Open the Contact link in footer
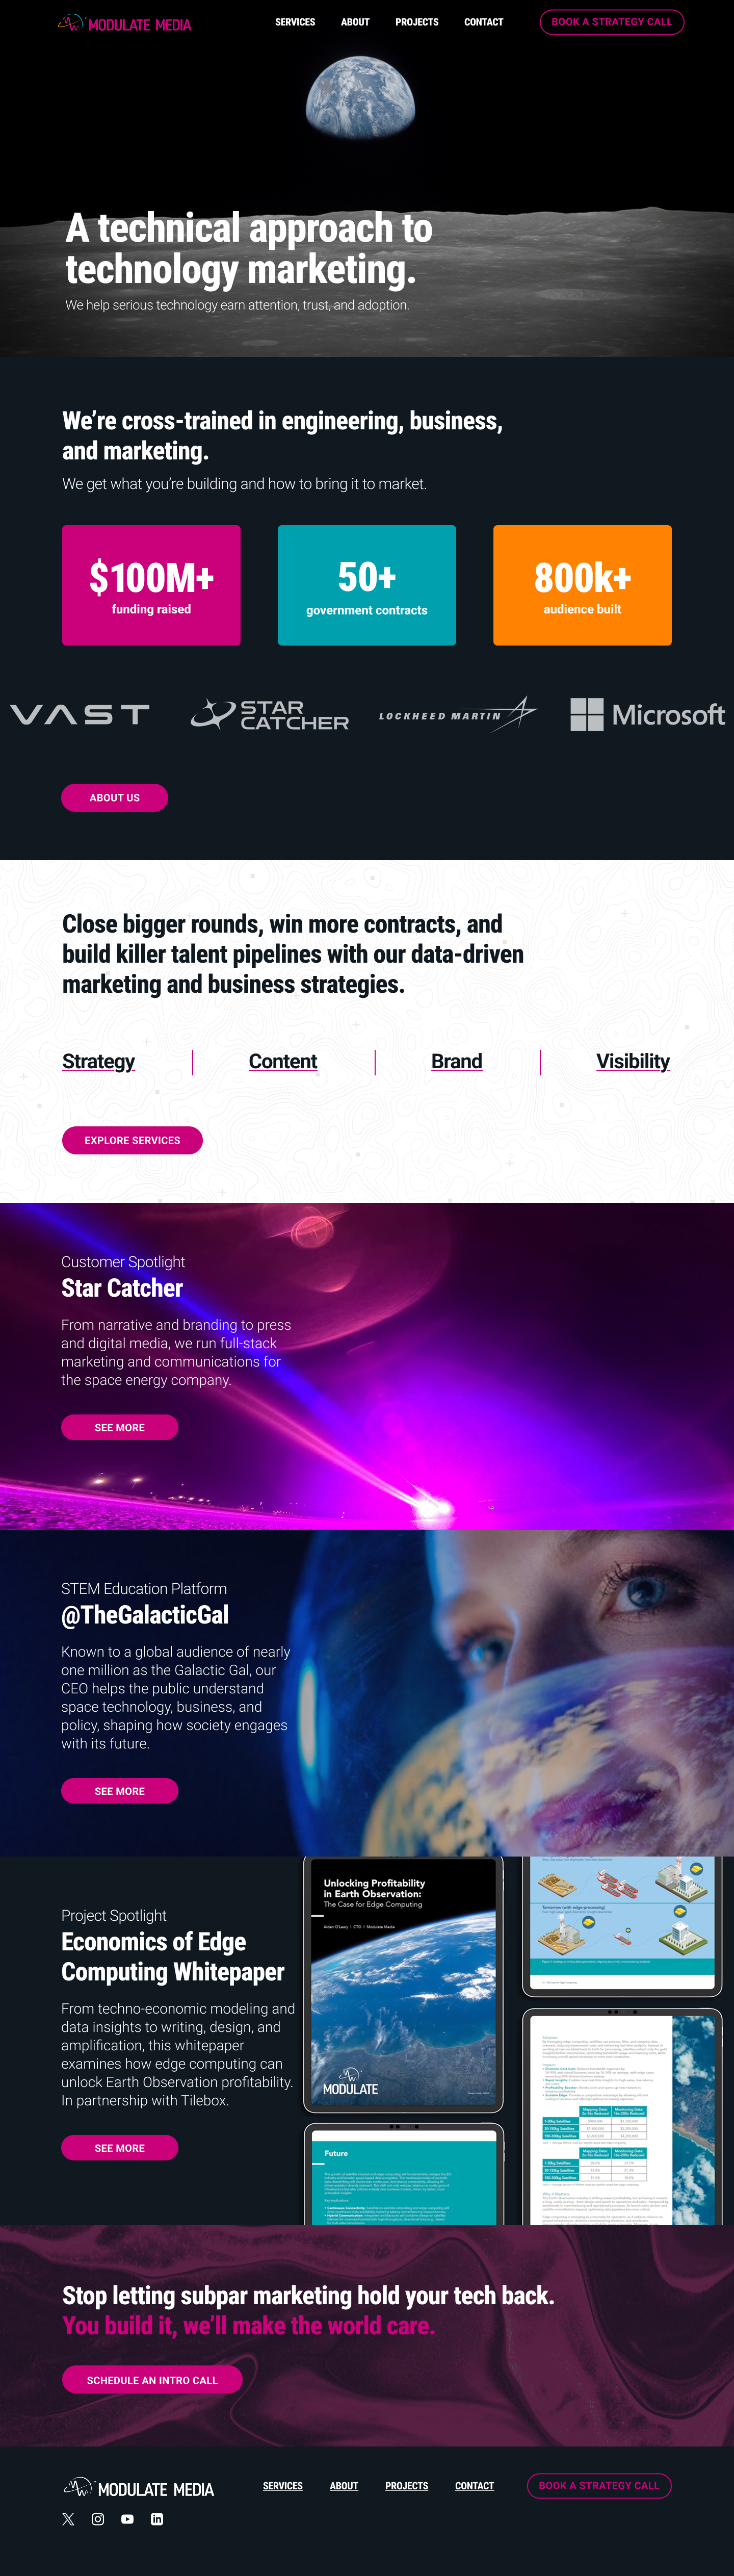 coord(474,2485)
